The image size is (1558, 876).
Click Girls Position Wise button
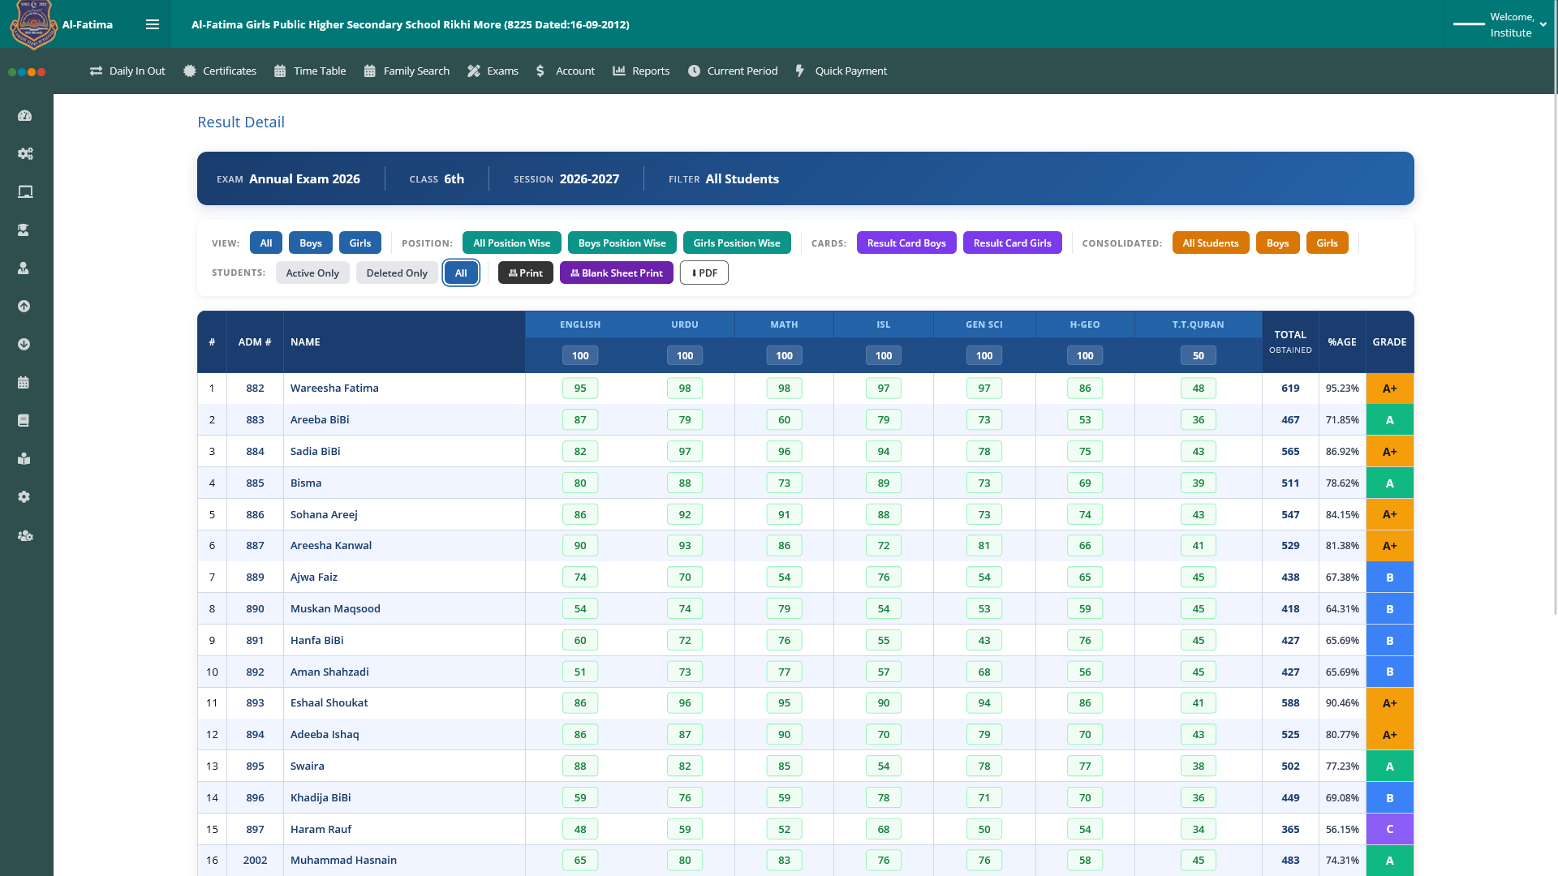(737, 243)
